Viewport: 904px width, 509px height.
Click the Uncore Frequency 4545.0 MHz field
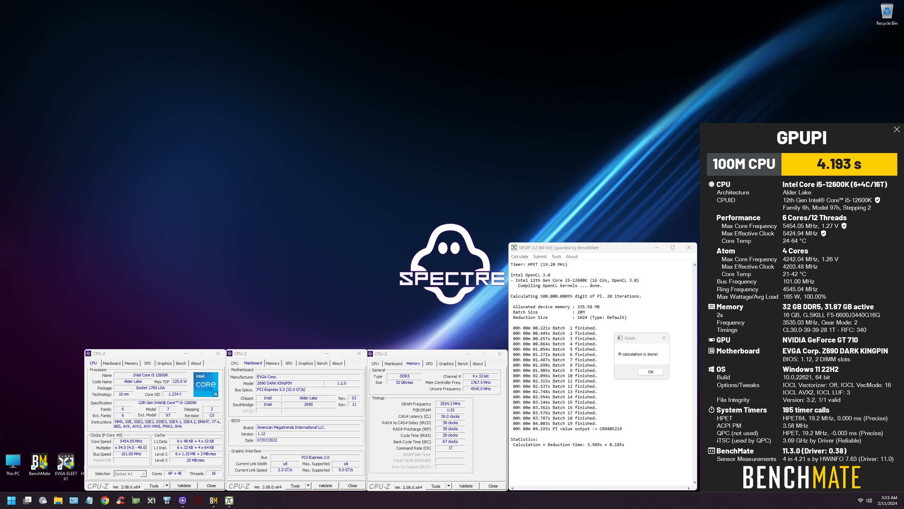[481, 389]
